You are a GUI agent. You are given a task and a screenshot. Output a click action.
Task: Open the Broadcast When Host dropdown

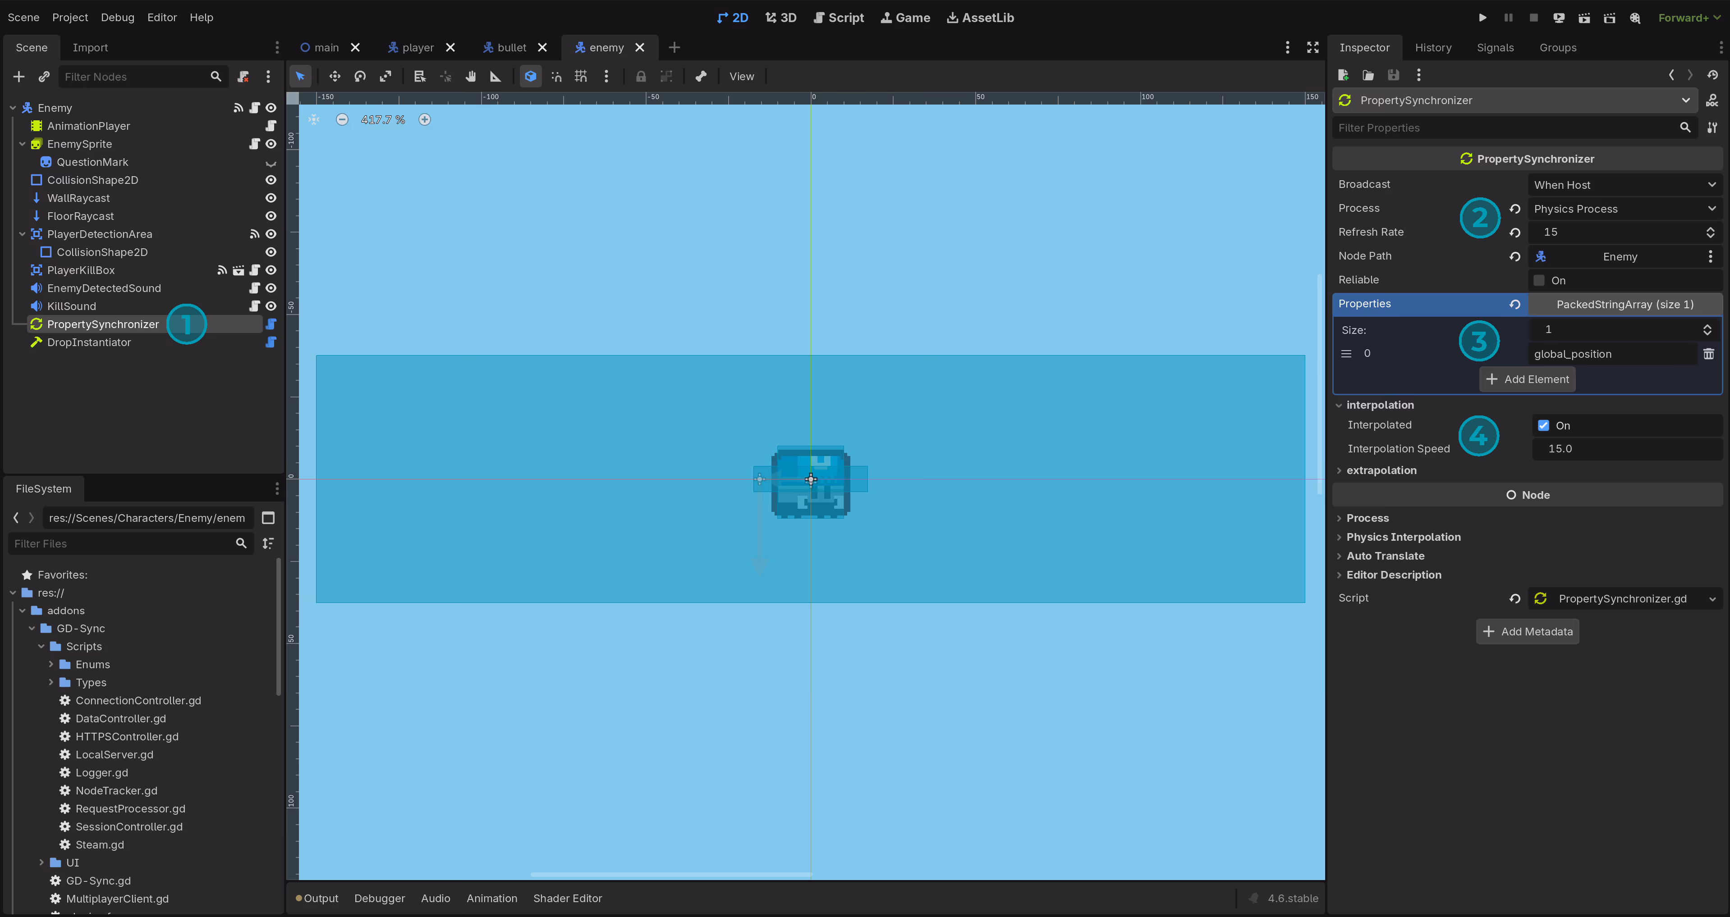pyautogui.click(x=1624, y=185)
